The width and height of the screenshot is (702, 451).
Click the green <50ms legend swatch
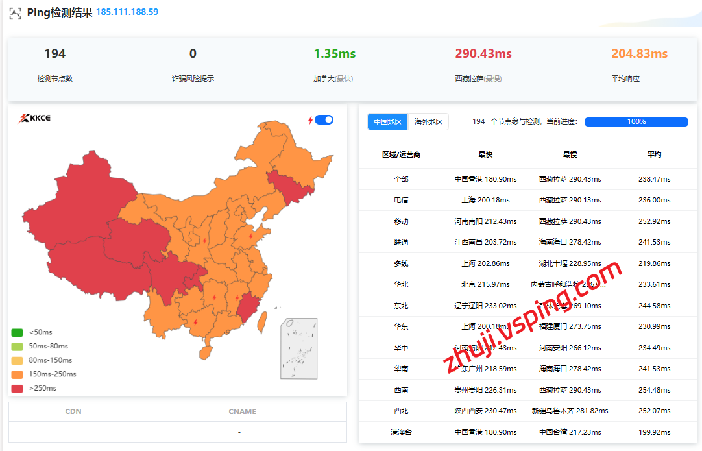(17, 332)
